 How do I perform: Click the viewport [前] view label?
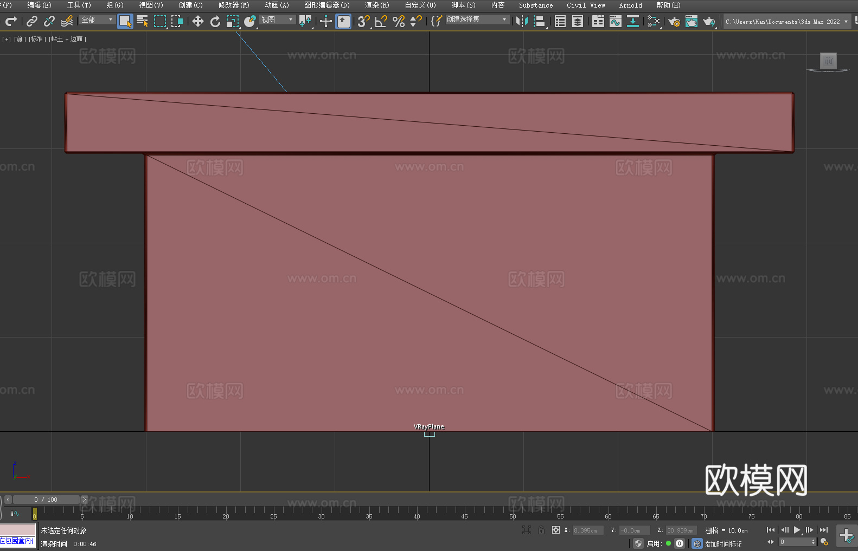pyautogui.click(x=20, y=39)
